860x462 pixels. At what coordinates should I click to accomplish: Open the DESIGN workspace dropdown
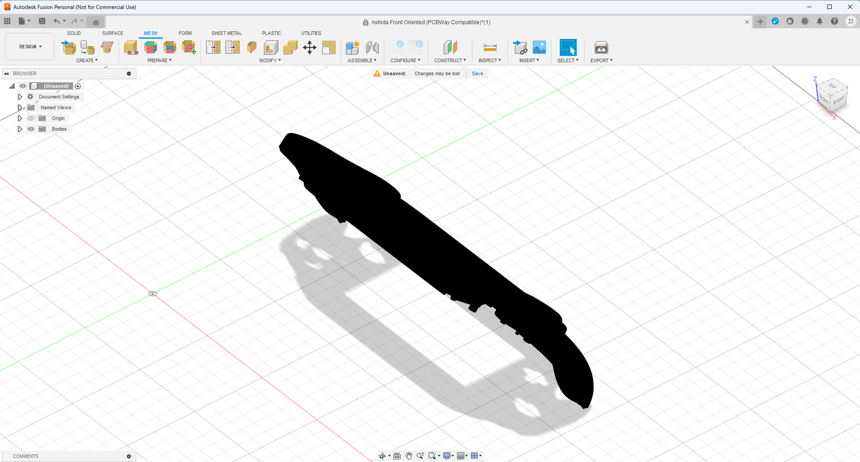(x=30, y=47)
